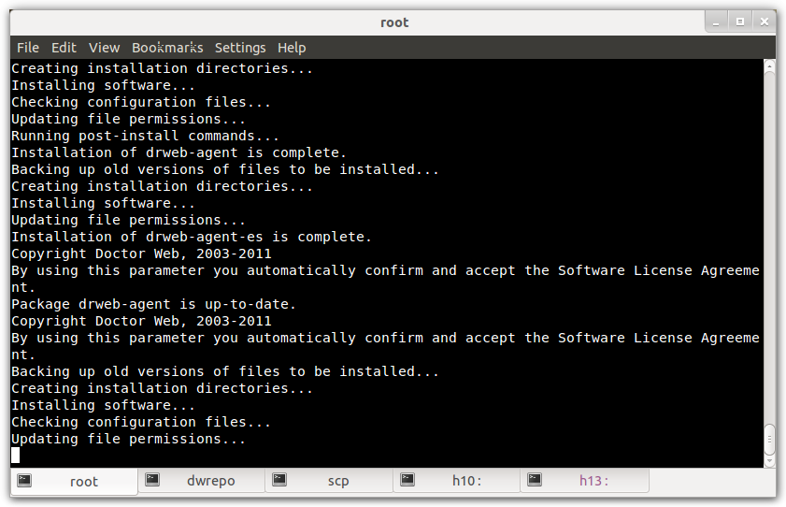Click the scrollbar up arrow
This screenshot has height=507, width=786.
[769, 66]
